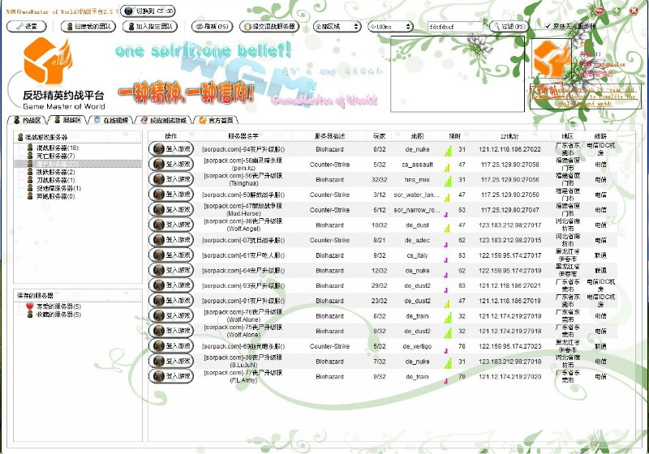
Task: Sort the server list by 地图 column header
Action: click(x=418, y=135)
